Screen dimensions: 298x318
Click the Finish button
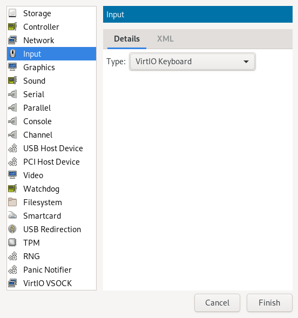(269, 302)
